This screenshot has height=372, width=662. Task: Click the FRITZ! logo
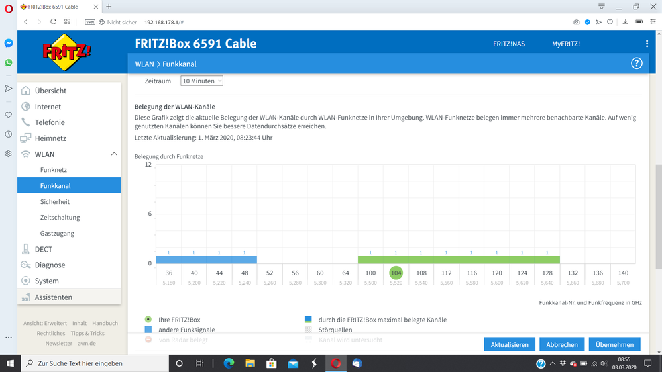pyautogui.click(x=67, y=52)
